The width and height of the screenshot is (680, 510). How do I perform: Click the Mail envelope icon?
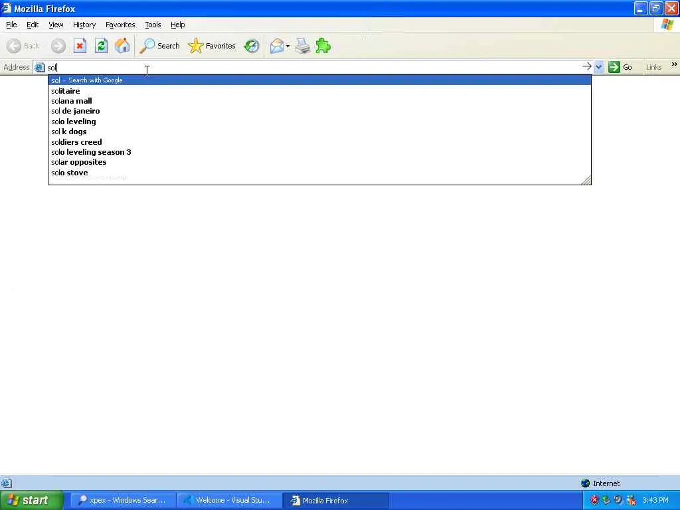click(276, 46)
